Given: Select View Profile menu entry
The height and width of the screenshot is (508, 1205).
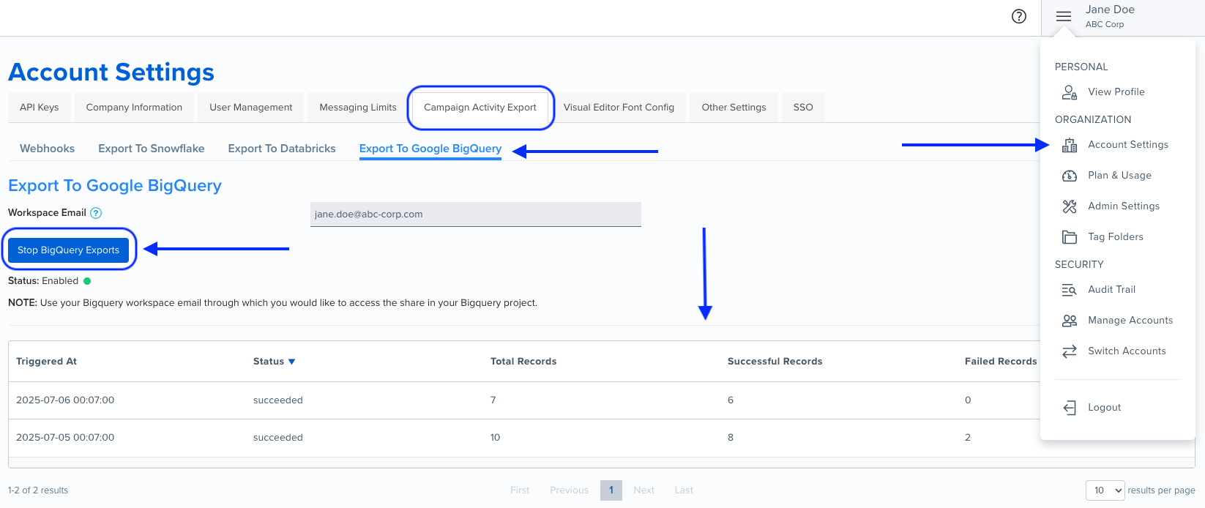Looking at the screenshot, I should click(x=1116, y=92).
